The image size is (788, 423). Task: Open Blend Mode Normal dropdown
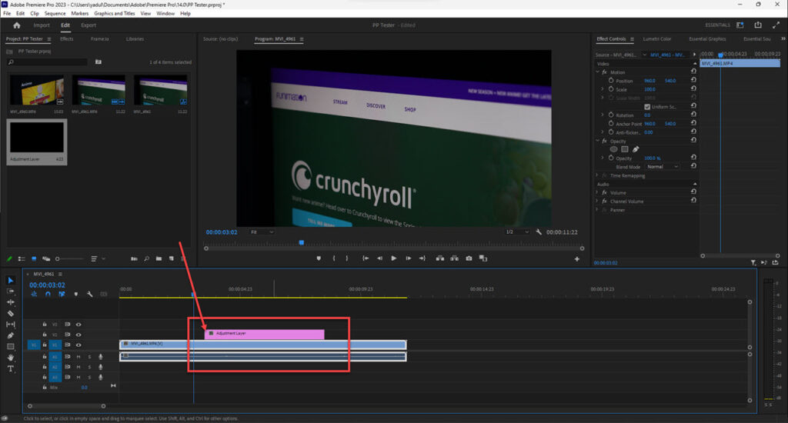pyautogui.click(x=663, y=167)
